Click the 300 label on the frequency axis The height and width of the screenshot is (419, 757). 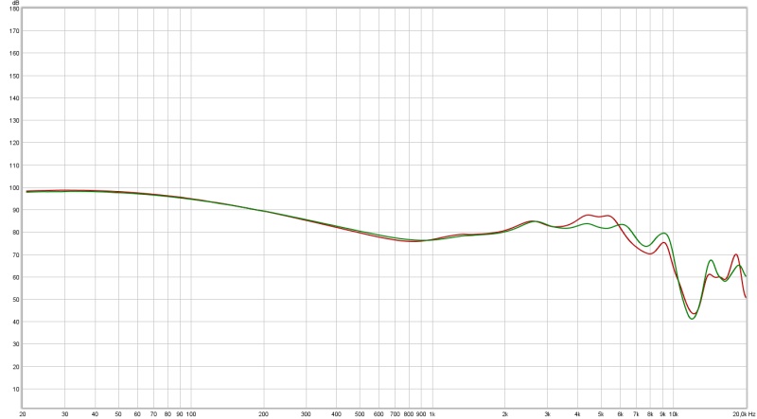click(306, 414)
